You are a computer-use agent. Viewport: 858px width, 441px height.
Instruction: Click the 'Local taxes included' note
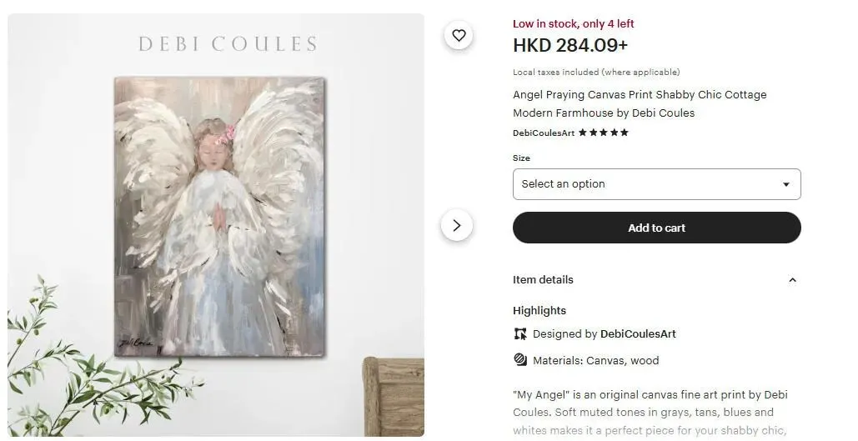coord(595,73)
